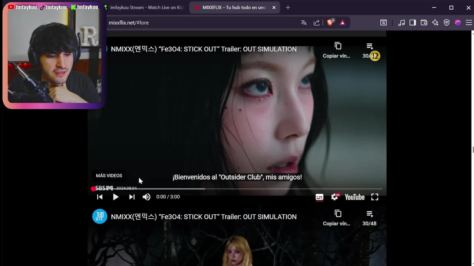The image size is (474, 266).
Task: Open Brave Rewards triangle icon
Action: [343, 23]
